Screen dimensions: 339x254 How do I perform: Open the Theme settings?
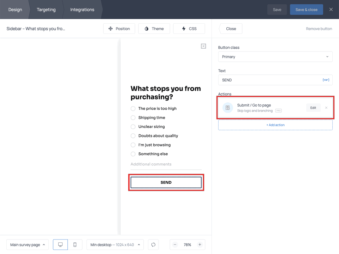click(154, 29)
